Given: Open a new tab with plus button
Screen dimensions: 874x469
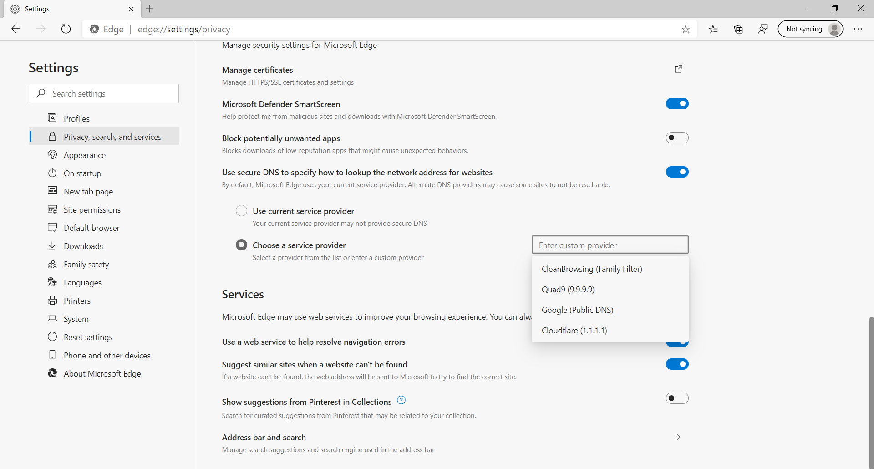Looking at the screenshot, I should [149, 9].
